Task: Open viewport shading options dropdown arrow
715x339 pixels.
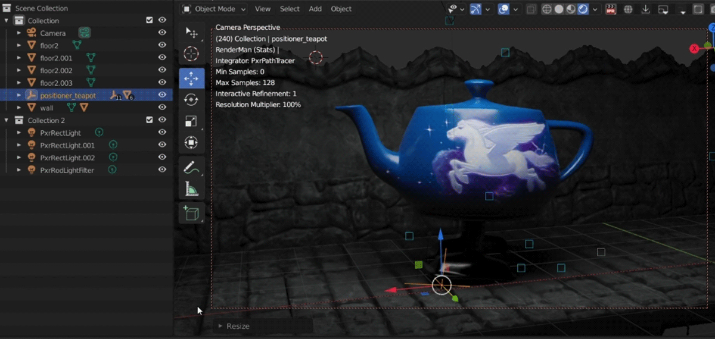Action: pyautogui.click(x=595, y=9)
